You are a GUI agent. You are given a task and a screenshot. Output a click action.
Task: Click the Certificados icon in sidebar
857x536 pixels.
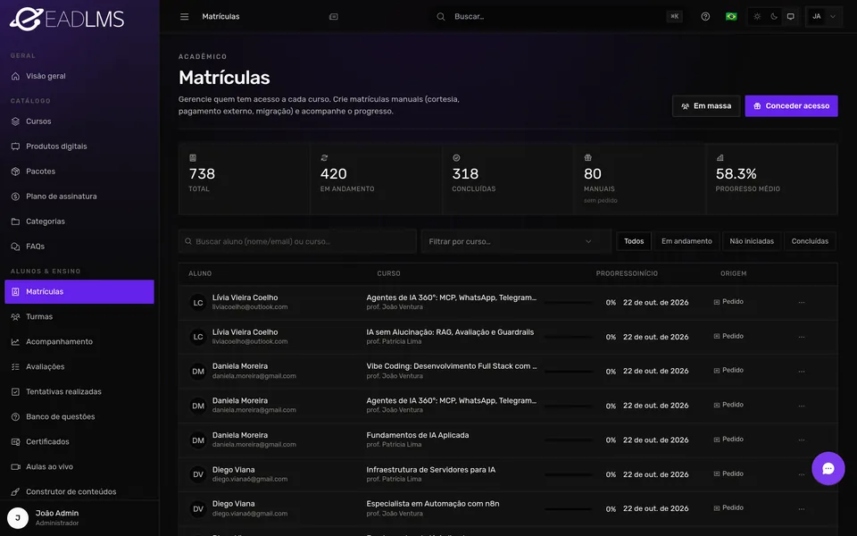pyautogui.click(x=15, y=441)
